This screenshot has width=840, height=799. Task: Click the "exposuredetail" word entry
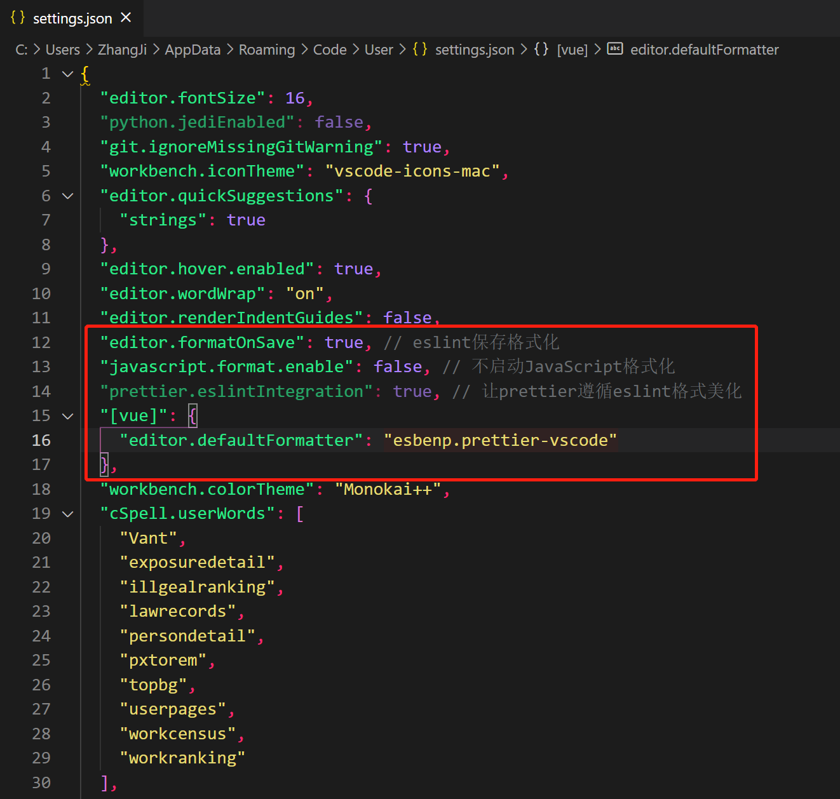197,562
